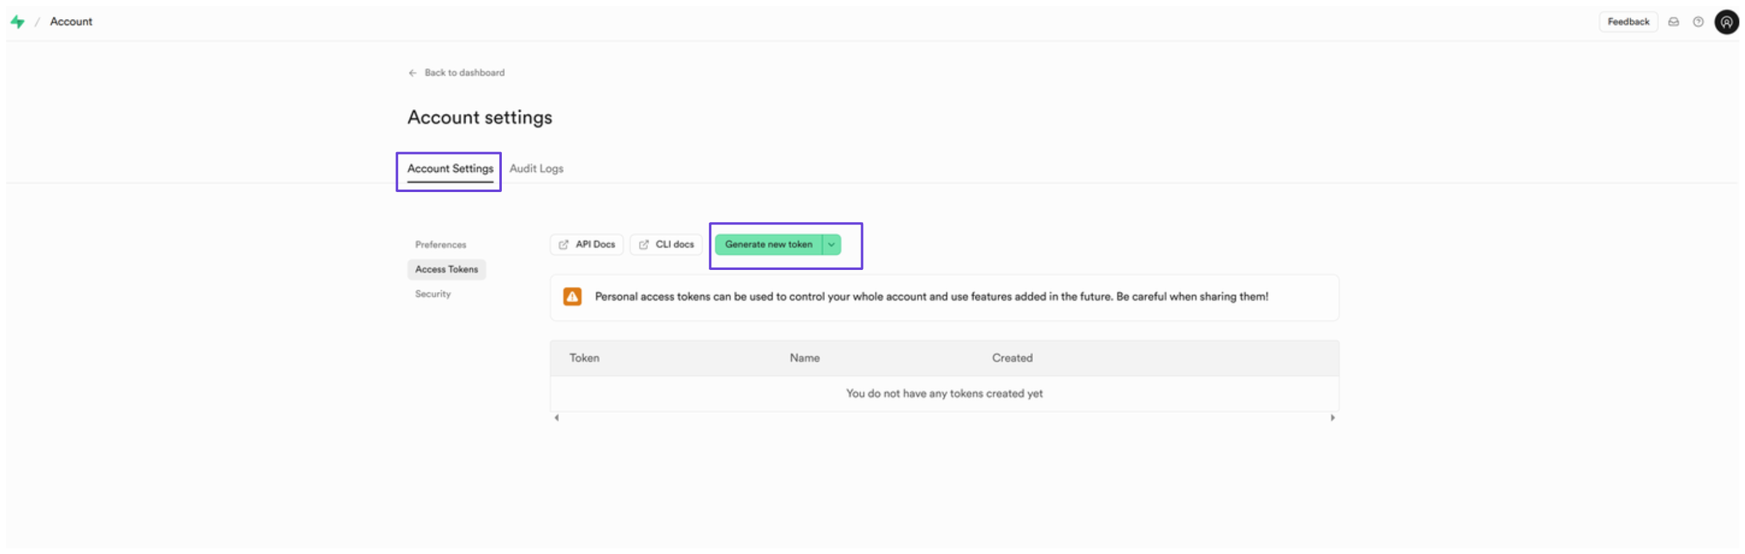Viewport: 1745px width, 554px height.
Task: Click the table's right scroll arrow
Action: (1332, 417)
